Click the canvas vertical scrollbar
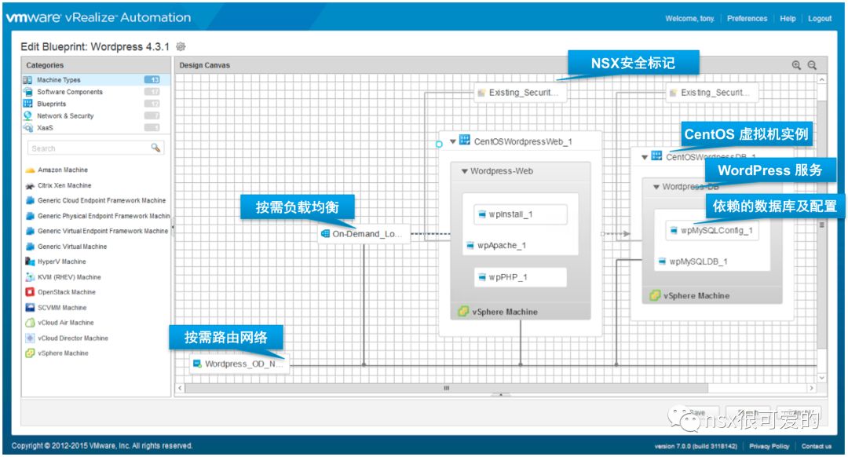 (x=821, y=225)
